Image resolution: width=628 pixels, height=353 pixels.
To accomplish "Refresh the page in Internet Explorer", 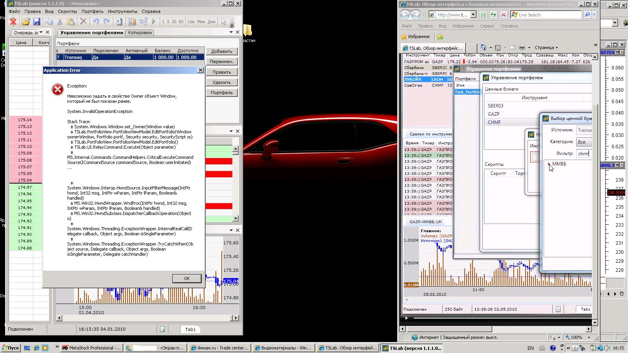I will [493, 15].
